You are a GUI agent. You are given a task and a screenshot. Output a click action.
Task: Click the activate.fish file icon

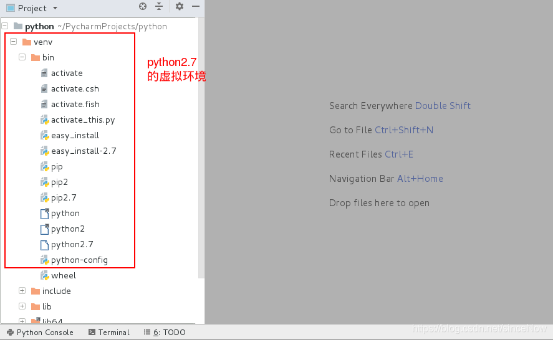(44, 104)
